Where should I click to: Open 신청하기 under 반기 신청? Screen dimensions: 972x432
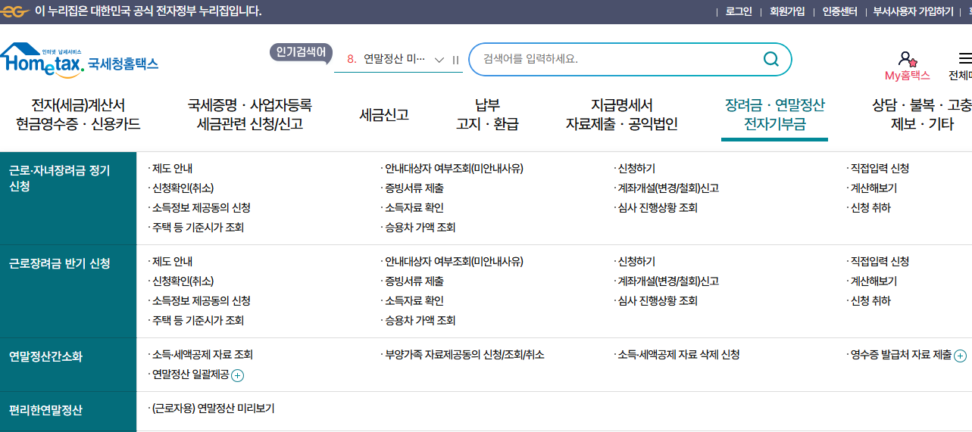(x=636, y=262)
